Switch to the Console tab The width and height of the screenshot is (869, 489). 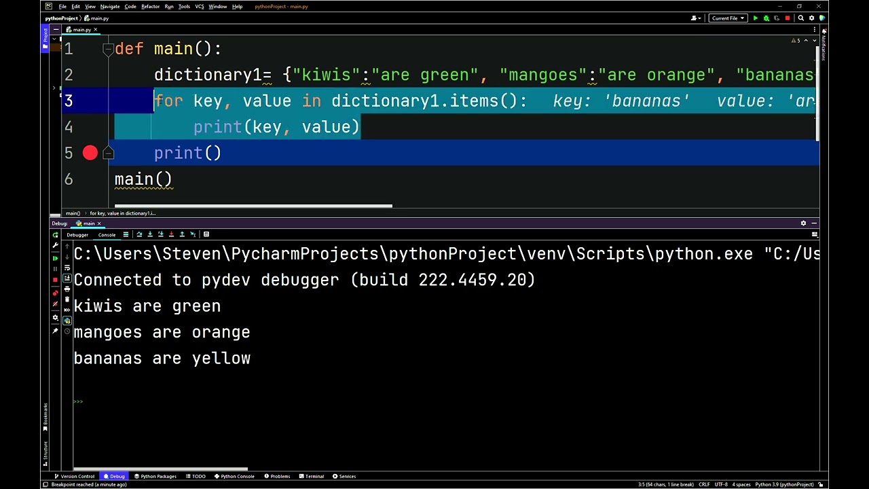(107, 235)
